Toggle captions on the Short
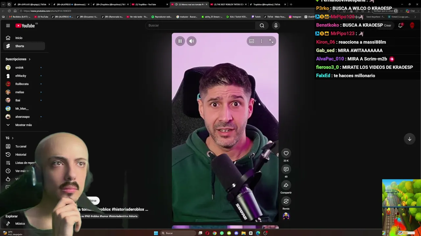 (252, 41)
